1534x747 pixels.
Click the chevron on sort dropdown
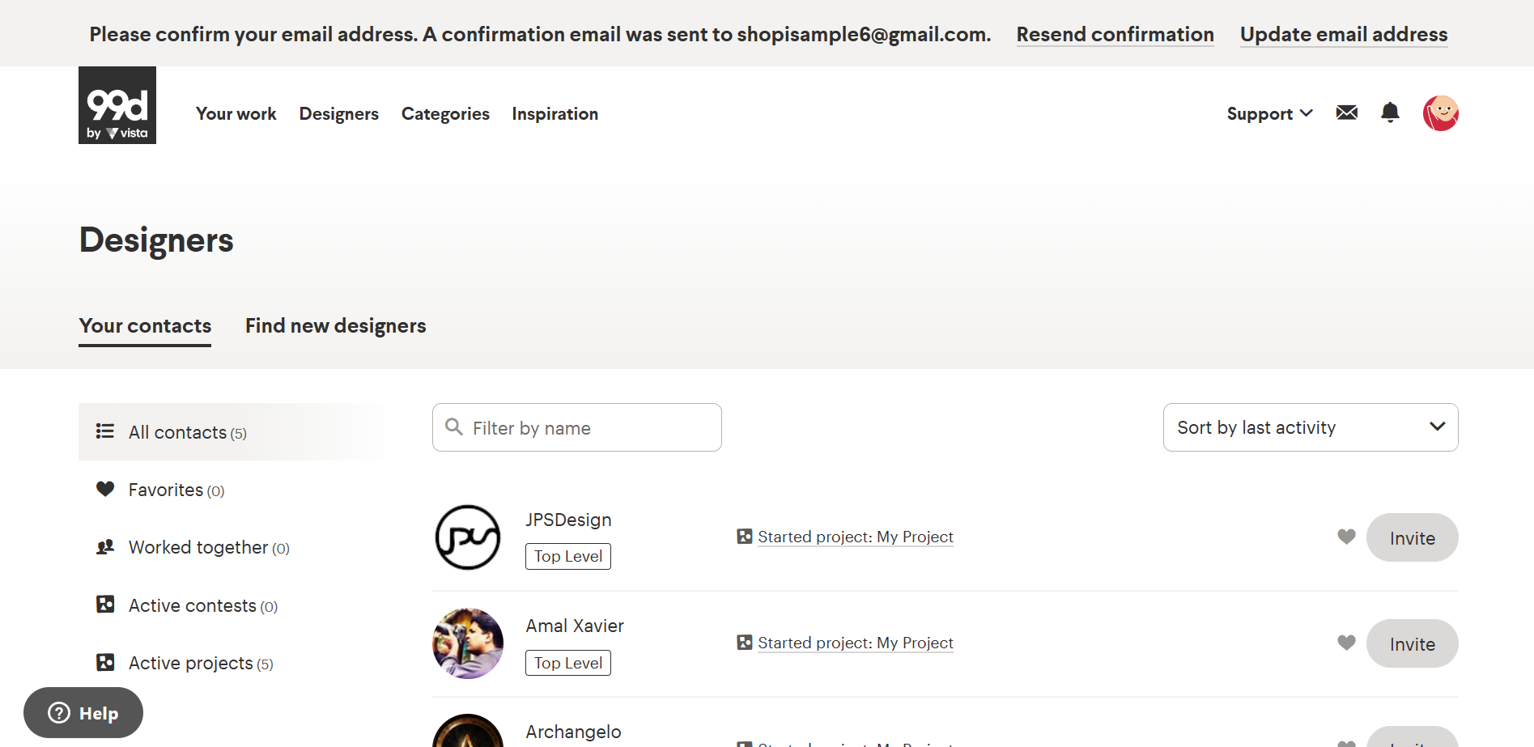(1437, 427)
